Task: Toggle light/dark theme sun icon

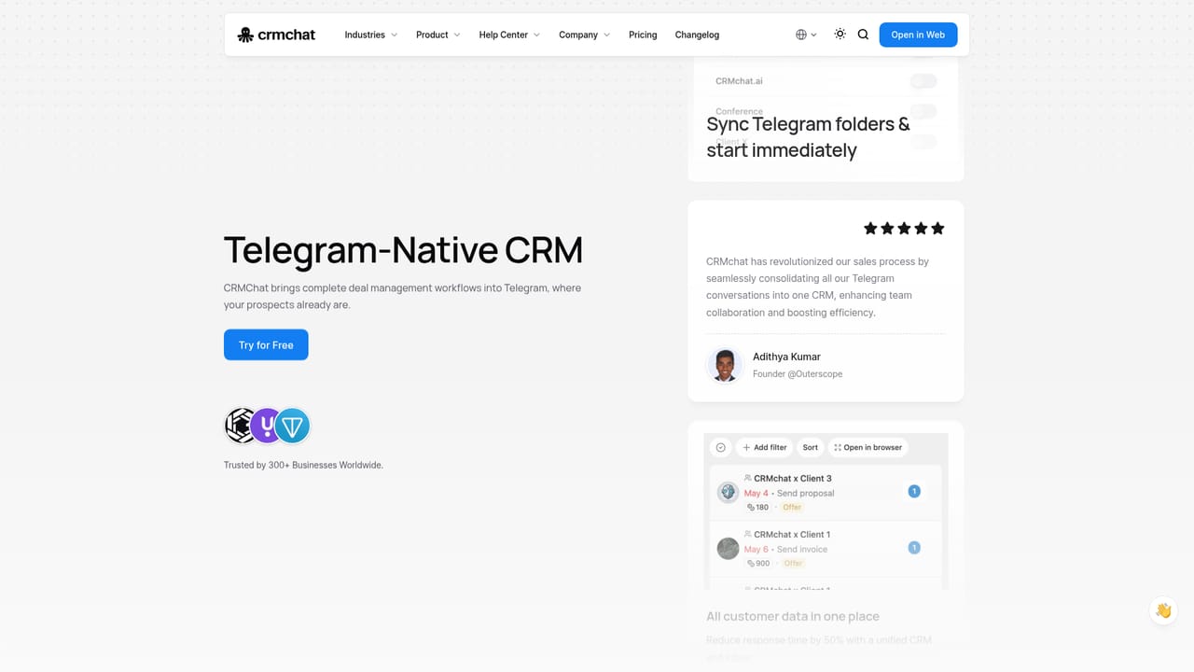Action: pos(840,35)
